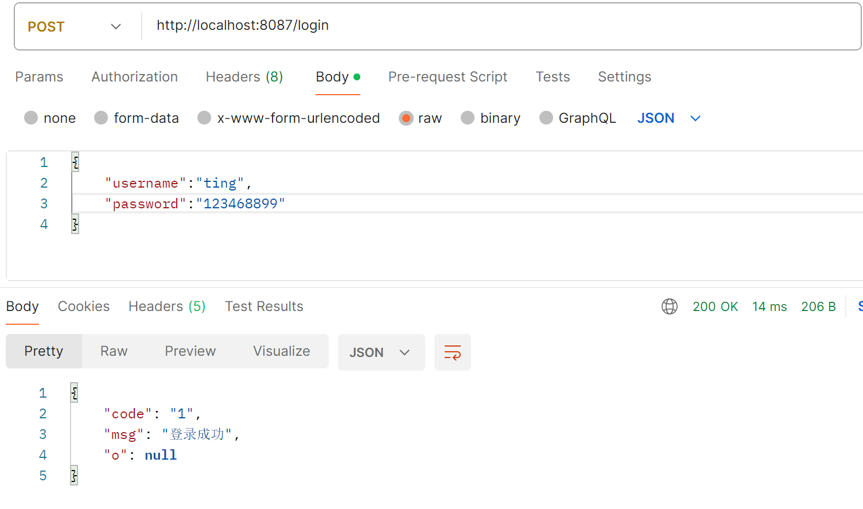863x509 pixels.
Task: Click the 206 B response size
Action: point(818,306)
